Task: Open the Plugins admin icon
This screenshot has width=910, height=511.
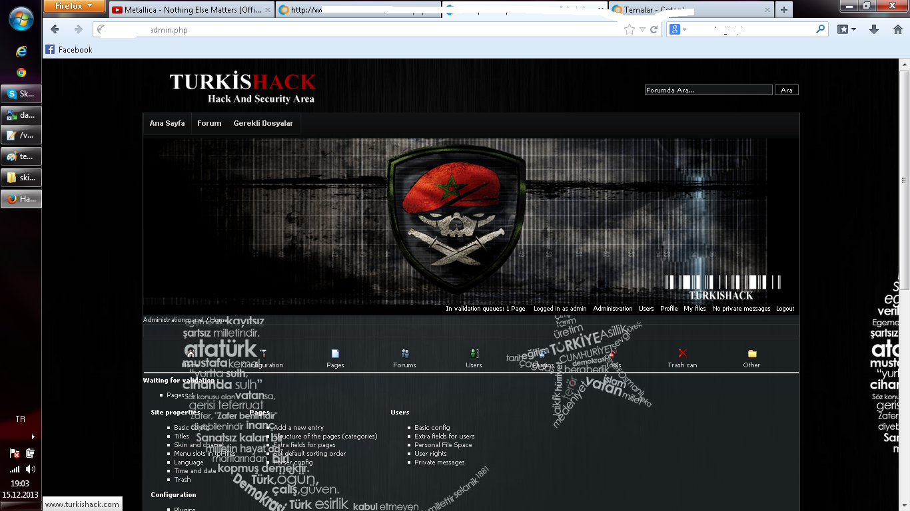Action: click(x=543, y=353)
